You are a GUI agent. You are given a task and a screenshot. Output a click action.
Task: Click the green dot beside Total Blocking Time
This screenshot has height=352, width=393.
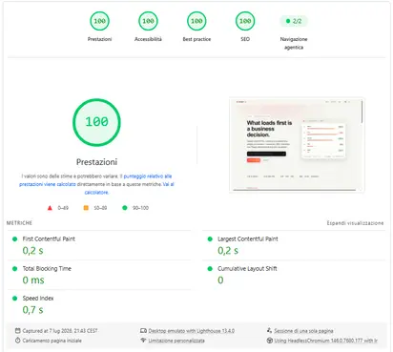click(x=14, y=269)
